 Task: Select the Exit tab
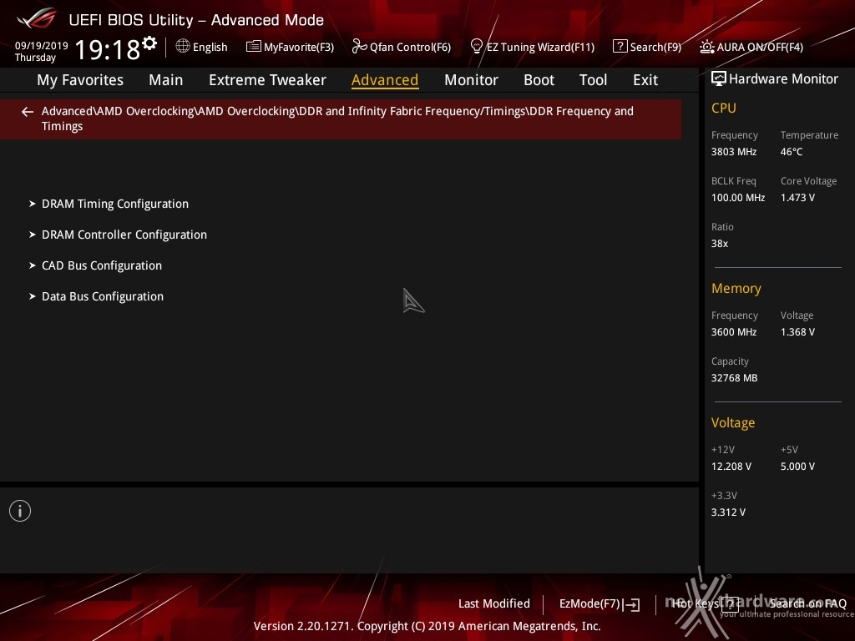pos(645,80)
